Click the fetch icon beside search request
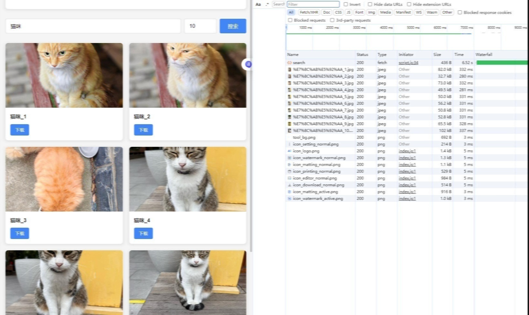 (x=290, y=63)
